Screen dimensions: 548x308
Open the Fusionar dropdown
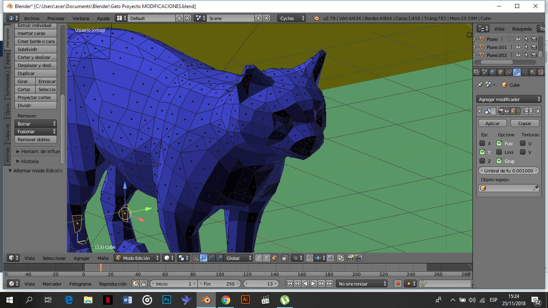click(x=36, y=132)
